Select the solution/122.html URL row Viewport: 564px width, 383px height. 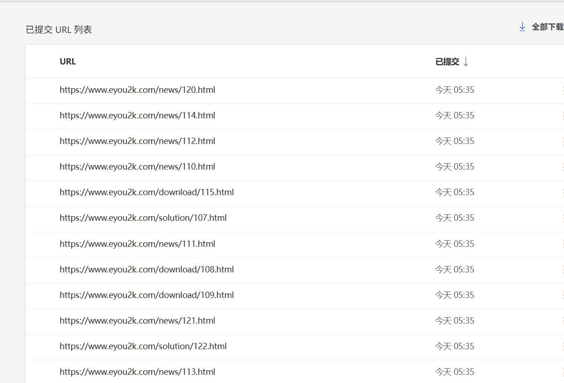click(295, 347)
